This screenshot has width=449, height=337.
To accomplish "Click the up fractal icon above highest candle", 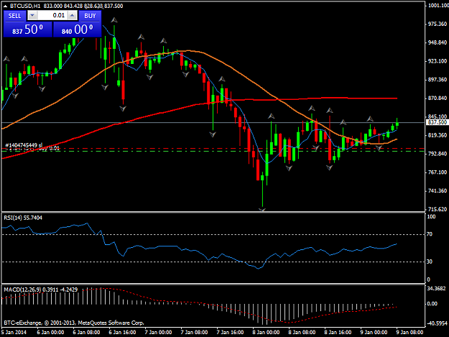I will (114, 20).
